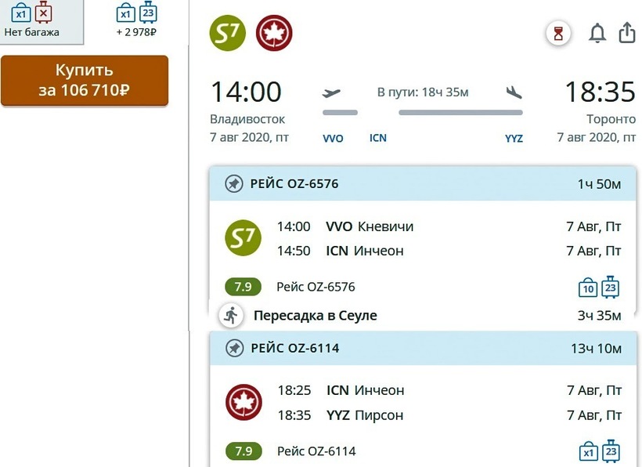The height and width of the screenshot is (467, 642).
Task: Click the S7 airline logo at top
Action: click(x=228, y=34)
